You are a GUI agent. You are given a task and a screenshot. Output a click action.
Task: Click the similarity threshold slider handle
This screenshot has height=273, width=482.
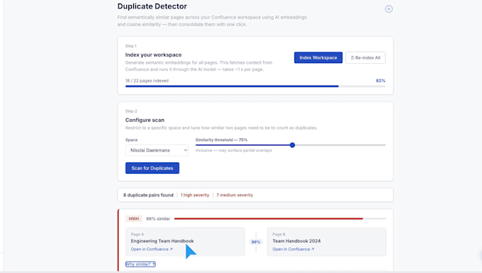[292, 145]
